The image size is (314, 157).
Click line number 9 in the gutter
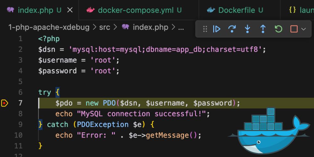(x=20, y=125)
